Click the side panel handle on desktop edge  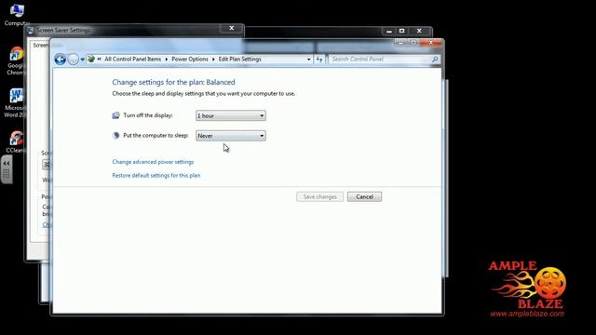tap(7, 169)
